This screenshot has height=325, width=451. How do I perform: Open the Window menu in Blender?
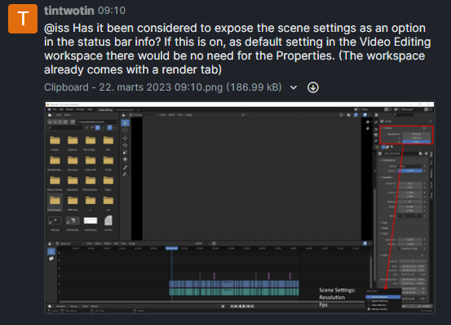(80, 109)
